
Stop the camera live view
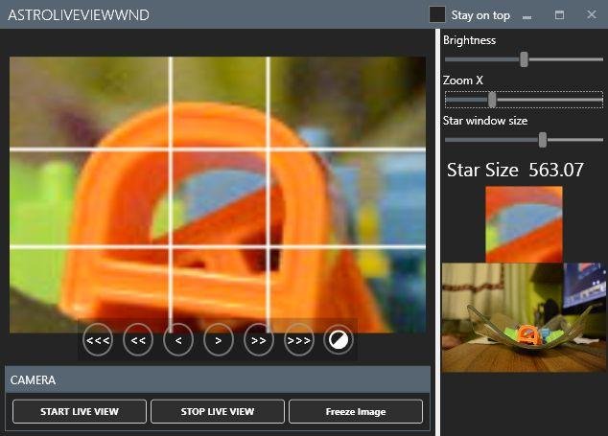(x=218, y=411)
